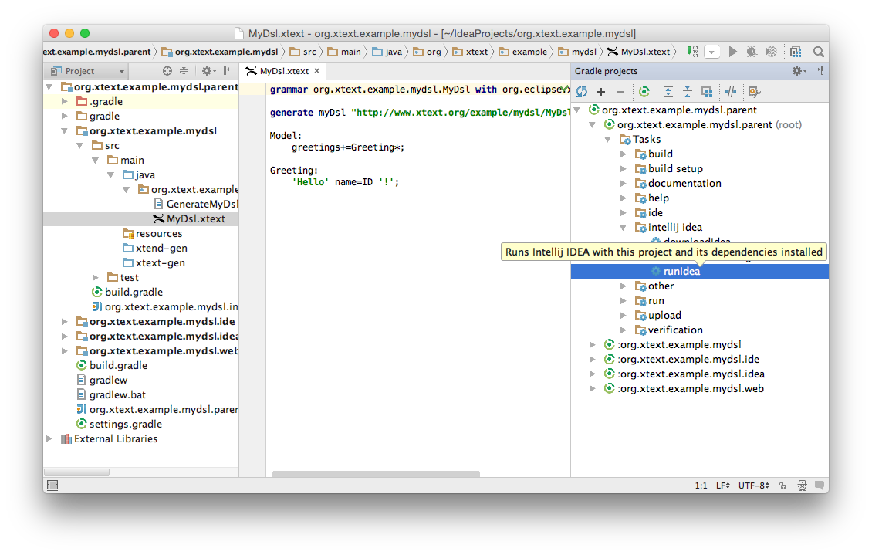Click the example breadcrumb in navigation bar
This screenshot has height=555, width=872.
point(522,52)
